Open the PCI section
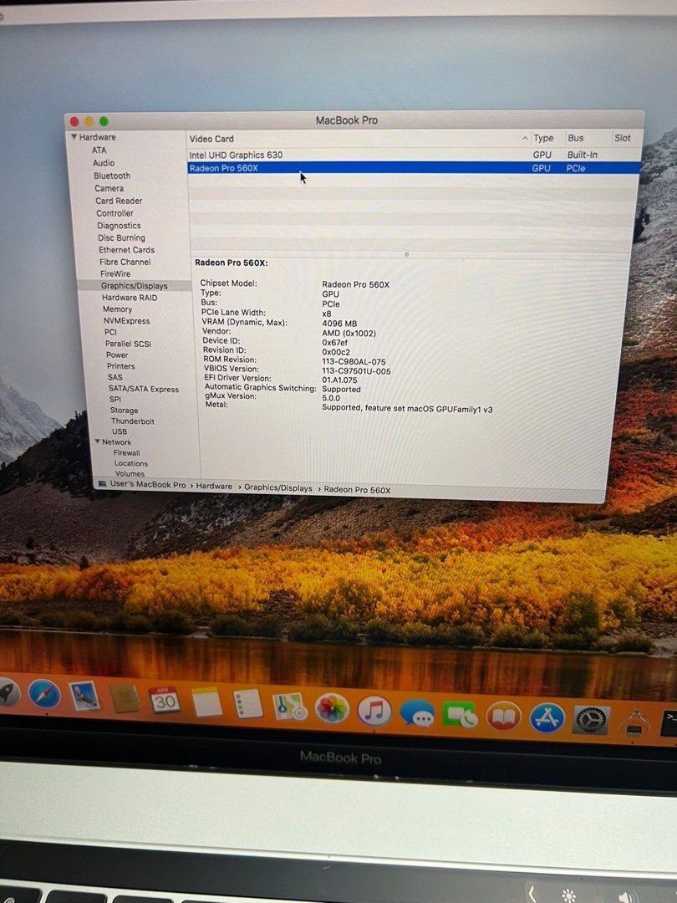 [x=110, y=332]
